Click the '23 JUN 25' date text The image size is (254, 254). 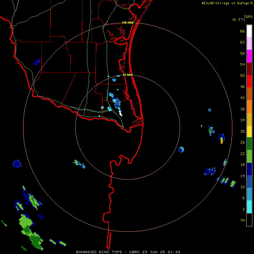point(154,252)
